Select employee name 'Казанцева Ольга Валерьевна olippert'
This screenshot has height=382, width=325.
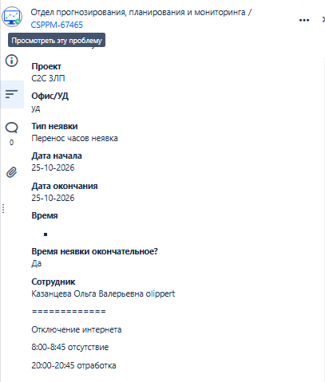(x=103, y=293)
